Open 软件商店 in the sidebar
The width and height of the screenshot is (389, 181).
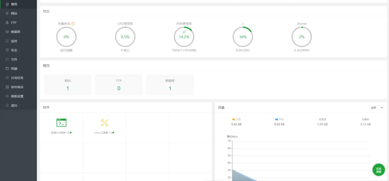point(18,87)
